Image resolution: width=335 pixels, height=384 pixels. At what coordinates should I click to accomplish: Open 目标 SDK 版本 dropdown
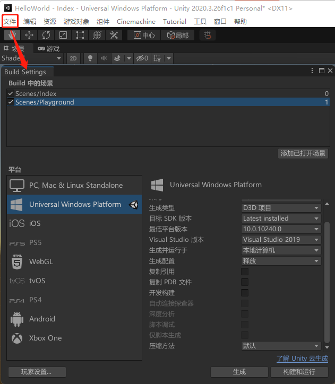point(281,218)
